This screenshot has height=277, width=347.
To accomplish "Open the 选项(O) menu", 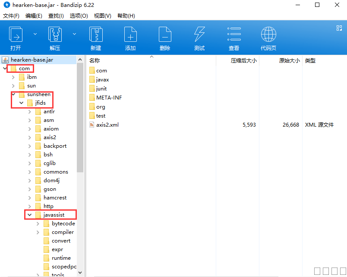I will 79,16.
